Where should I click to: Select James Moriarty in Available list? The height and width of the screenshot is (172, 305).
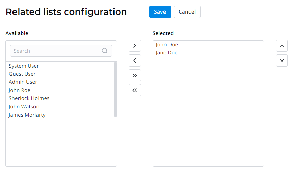tap(27, 115)
